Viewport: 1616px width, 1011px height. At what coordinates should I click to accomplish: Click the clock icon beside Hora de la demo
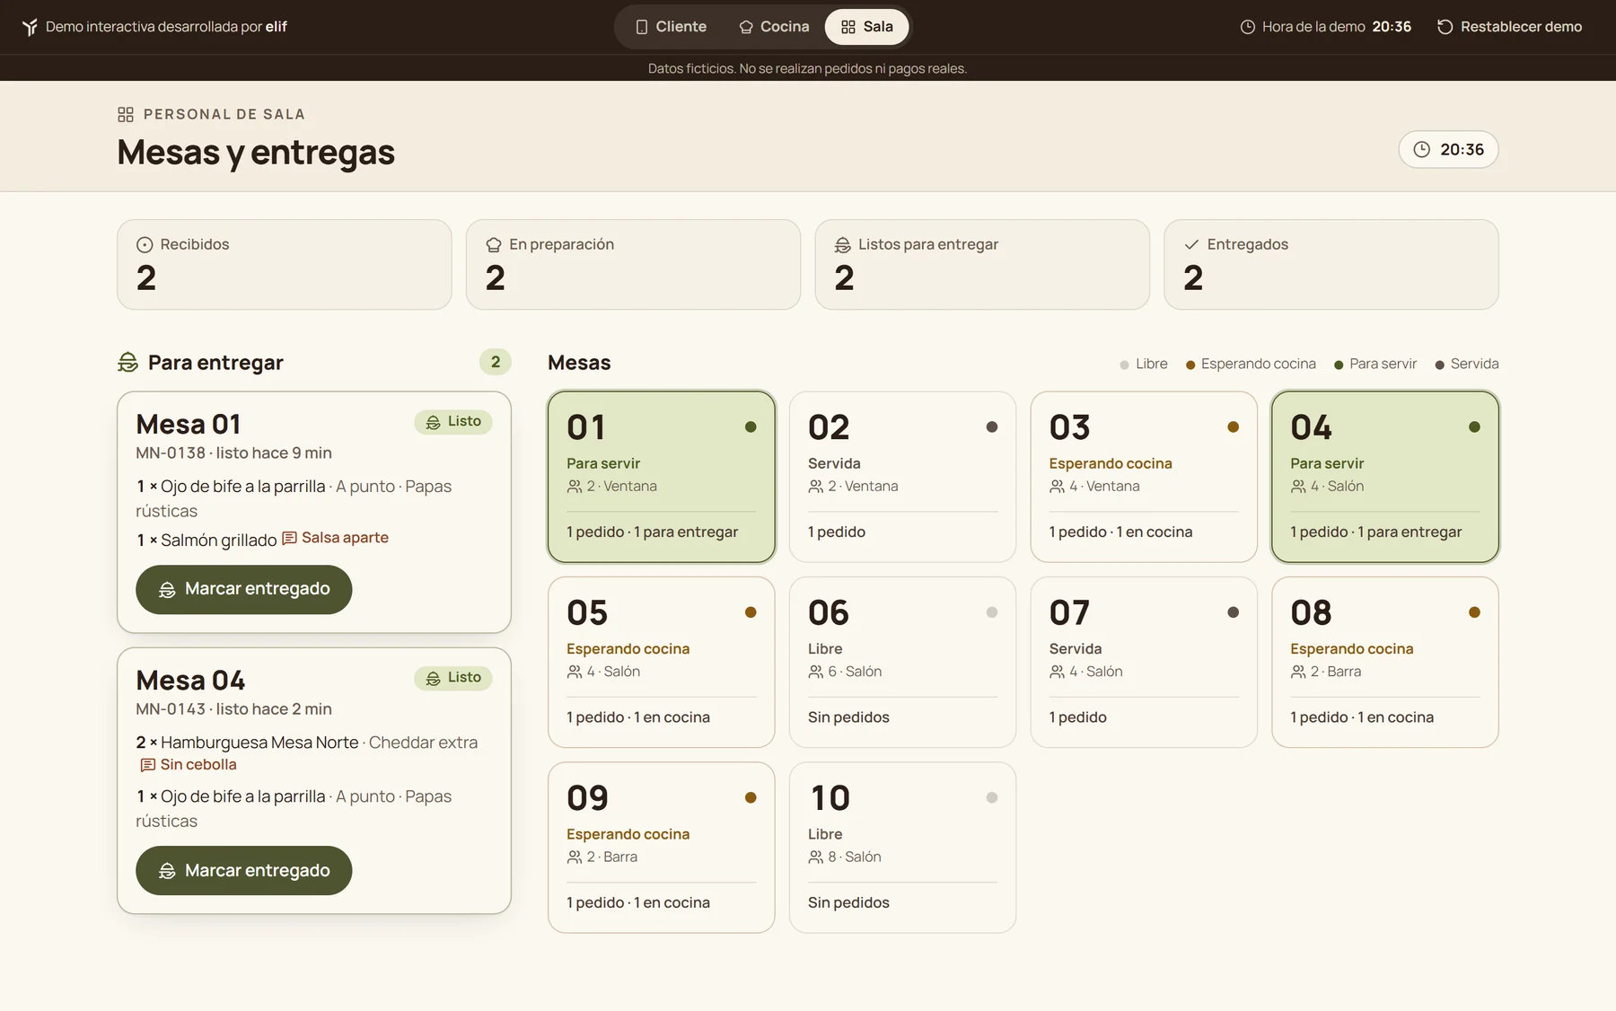pyautogui.click(x=1247, y=27)
